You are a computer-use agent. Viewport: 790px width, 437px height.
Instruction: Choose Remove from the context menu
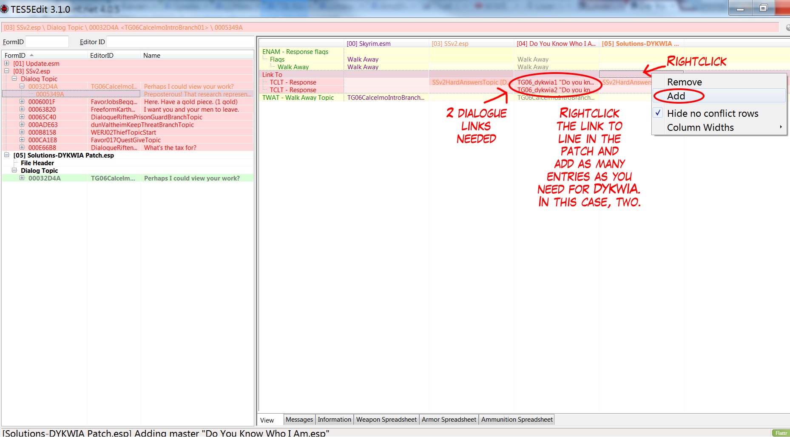click(x=684, y=82)
